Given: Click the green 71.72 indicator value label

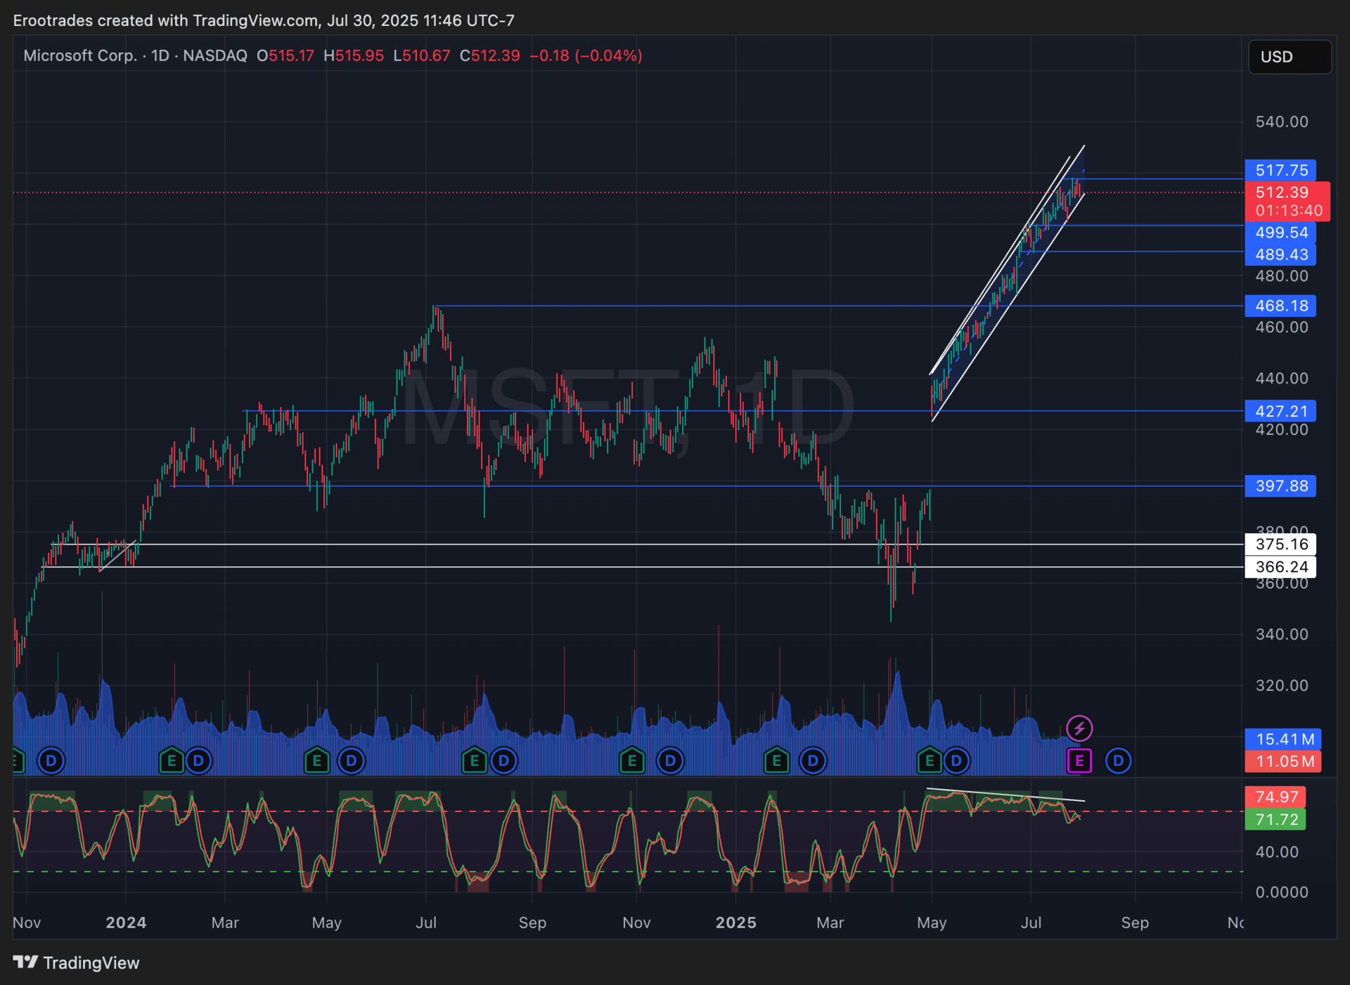Looking at the screenshot, I should 1275,819.
